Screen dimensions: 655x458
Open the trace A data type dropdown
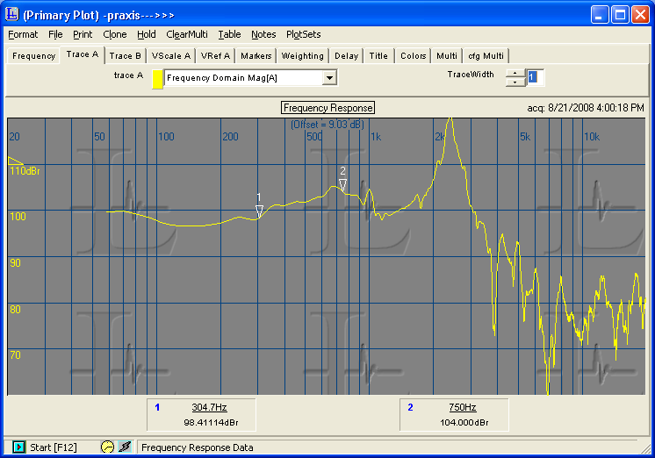click(329, 78)
